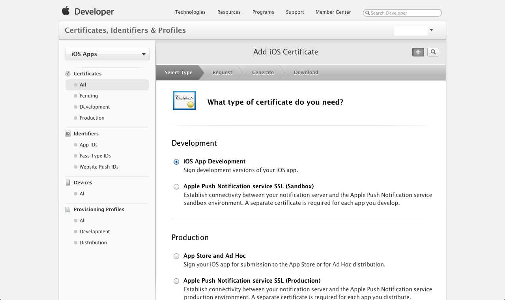Open Development under Provisioning Profiles
505x300 pixels.
(x=95, y=232)
